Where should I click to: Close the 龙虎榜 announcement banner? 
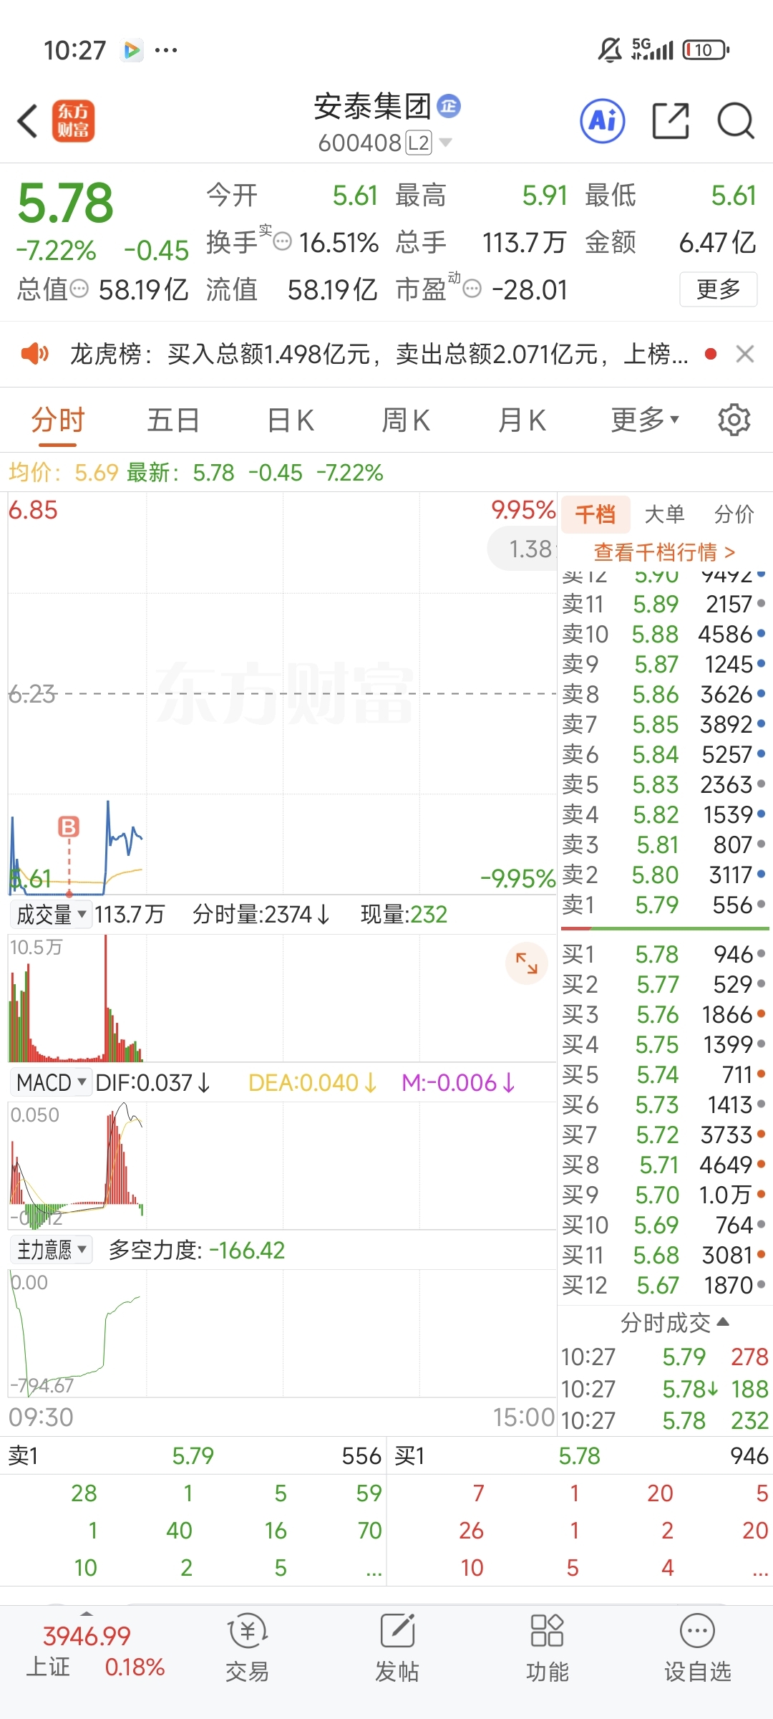coord(745,354)
